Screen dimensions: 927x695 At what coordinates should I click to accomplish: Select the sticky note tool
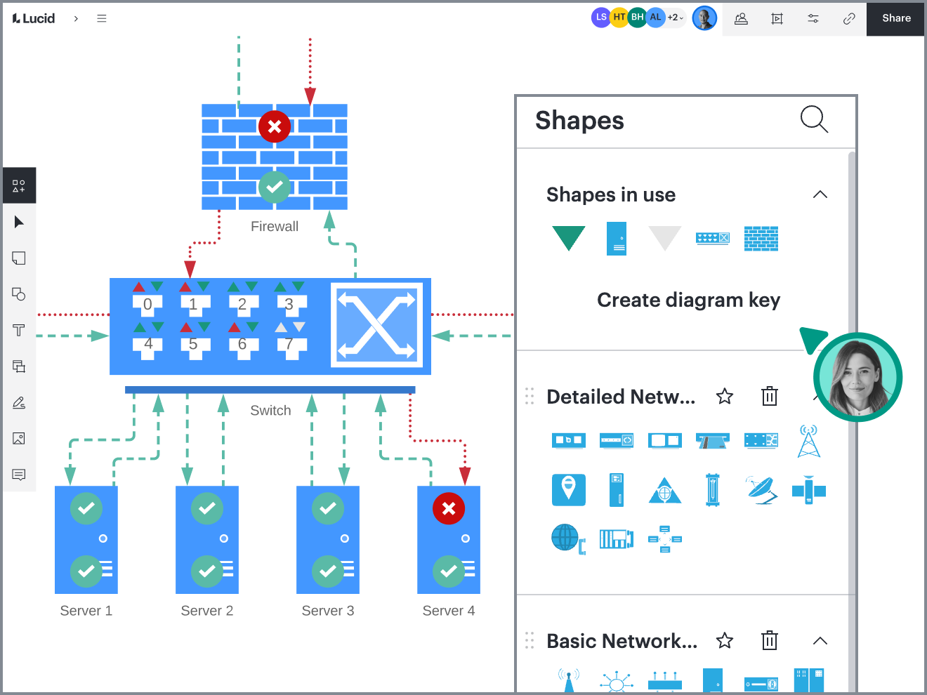pyautogui.click(x=19, y=258)
